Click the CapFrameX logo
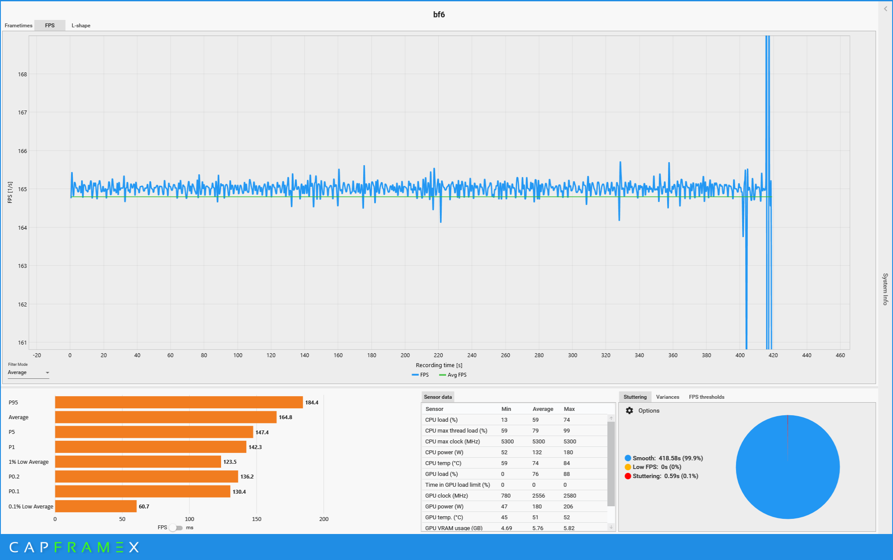This screenshot has width=893, height=560. [x=74, y=547]
